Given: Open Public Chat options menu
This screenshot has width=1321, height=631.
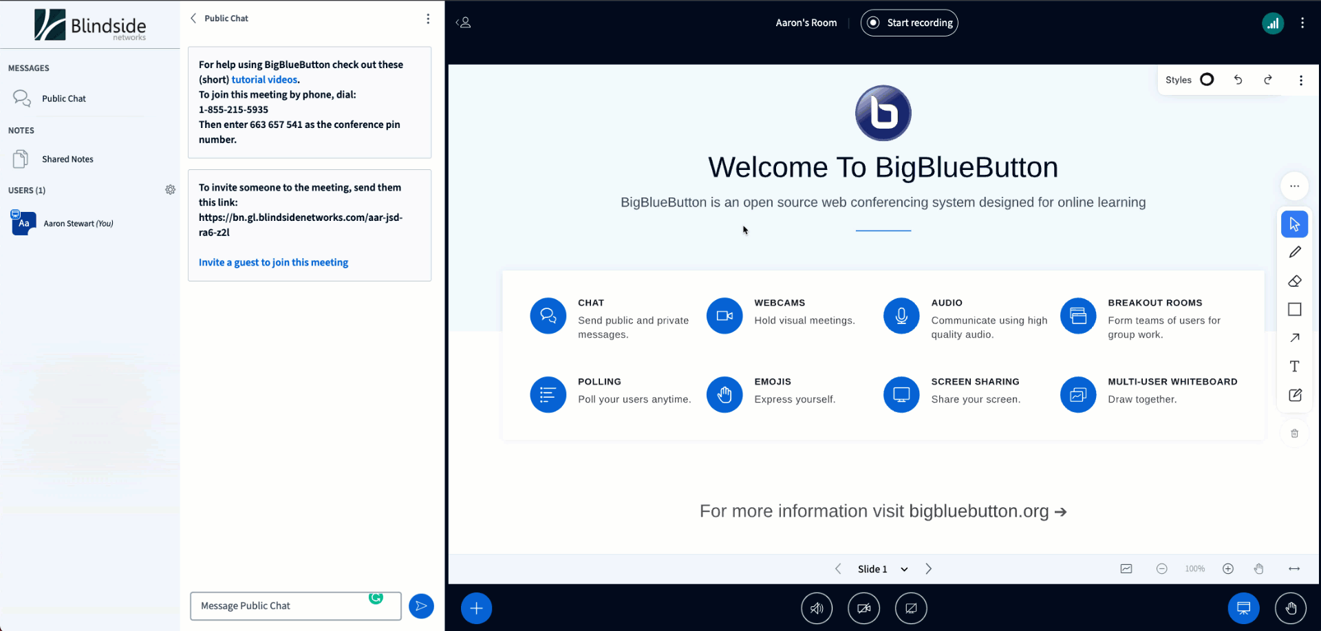Looking at the screenshot, I should (428, 19).
